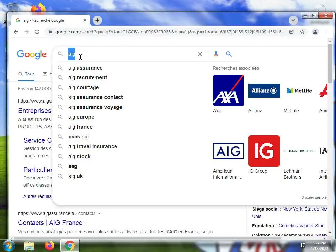The width and height of the screenshot is (336, 252).
Task: Open the MetLife logo thumbnail
Action: (299, 91)
